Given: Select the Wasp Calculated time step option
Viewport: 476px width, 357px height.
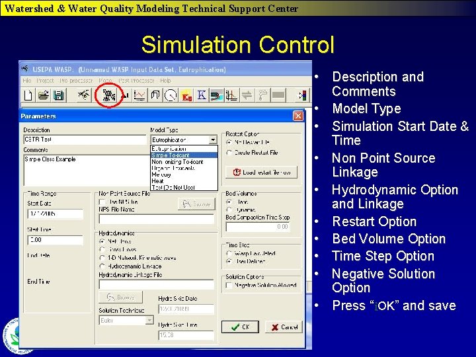Looking at the screenshot, I should 229,253.
